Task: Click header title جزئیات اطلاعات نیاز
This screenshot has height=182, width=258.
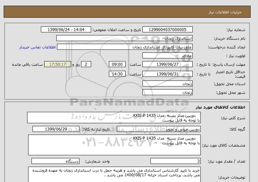Action: pyautogui.click(x=225, y=12)
